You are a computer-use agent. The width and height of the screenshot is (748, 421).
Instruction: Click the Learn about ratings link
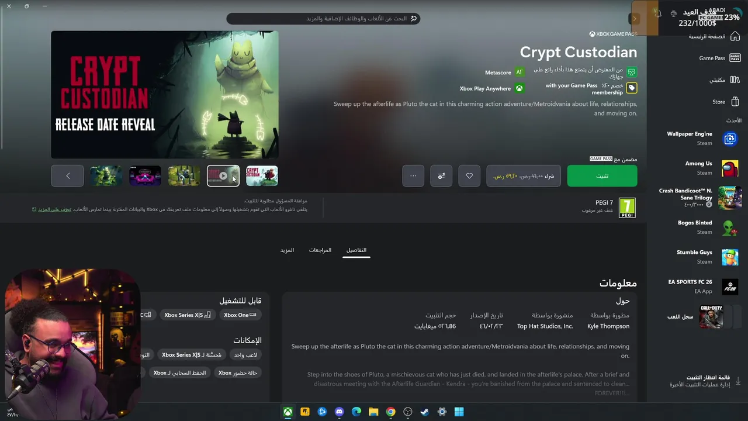tap(54, 209)
